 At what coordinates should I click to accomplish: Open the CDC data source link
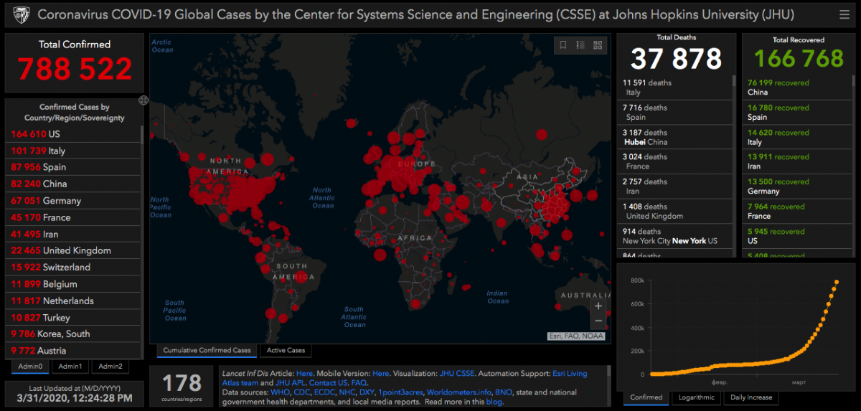click(303, 392)
